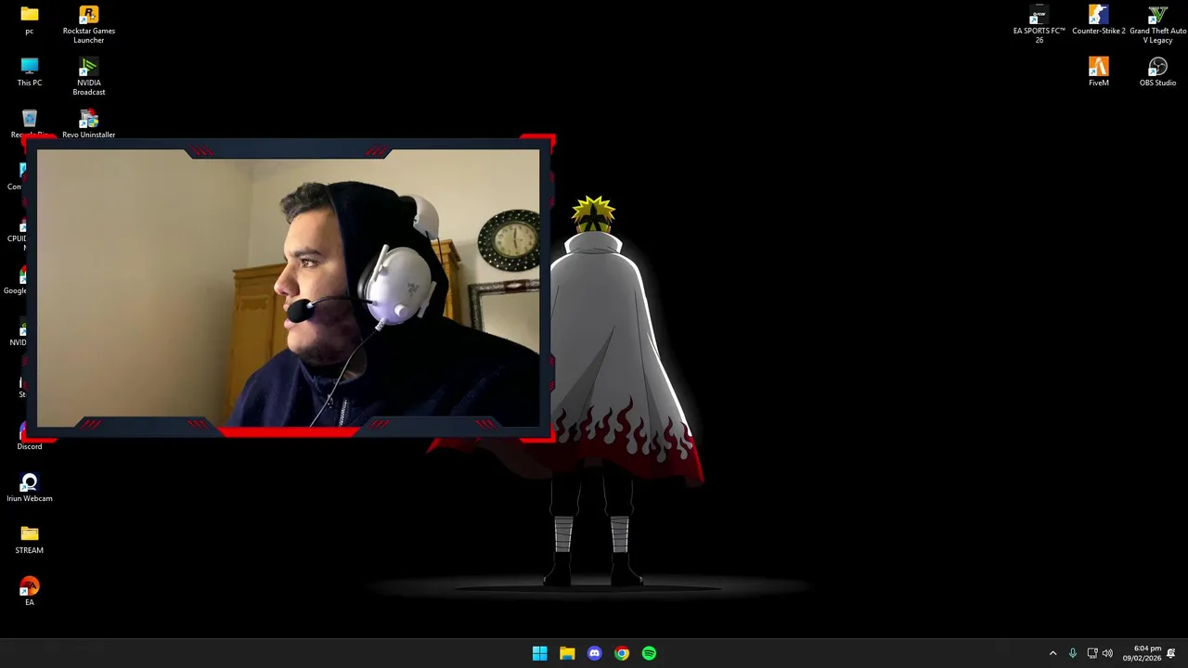Open the NVIDIA Broadcast shortcut
Viewport: 1188px width, 668px height.
coord(89,76)
